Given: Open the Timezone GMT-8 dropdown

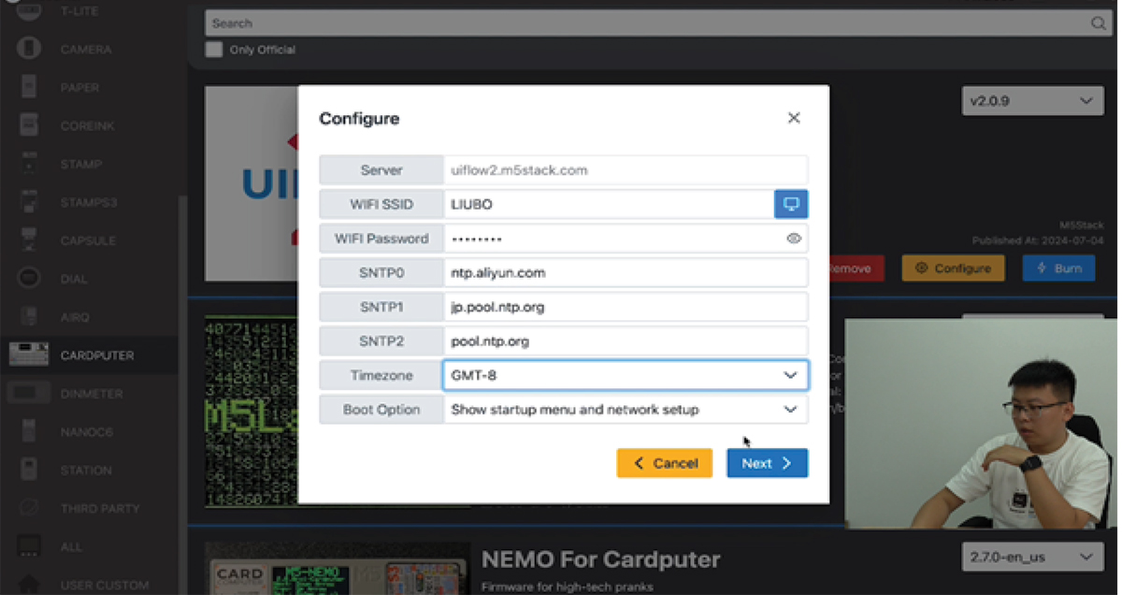Looking at the screenshot, I should point(625,375).
